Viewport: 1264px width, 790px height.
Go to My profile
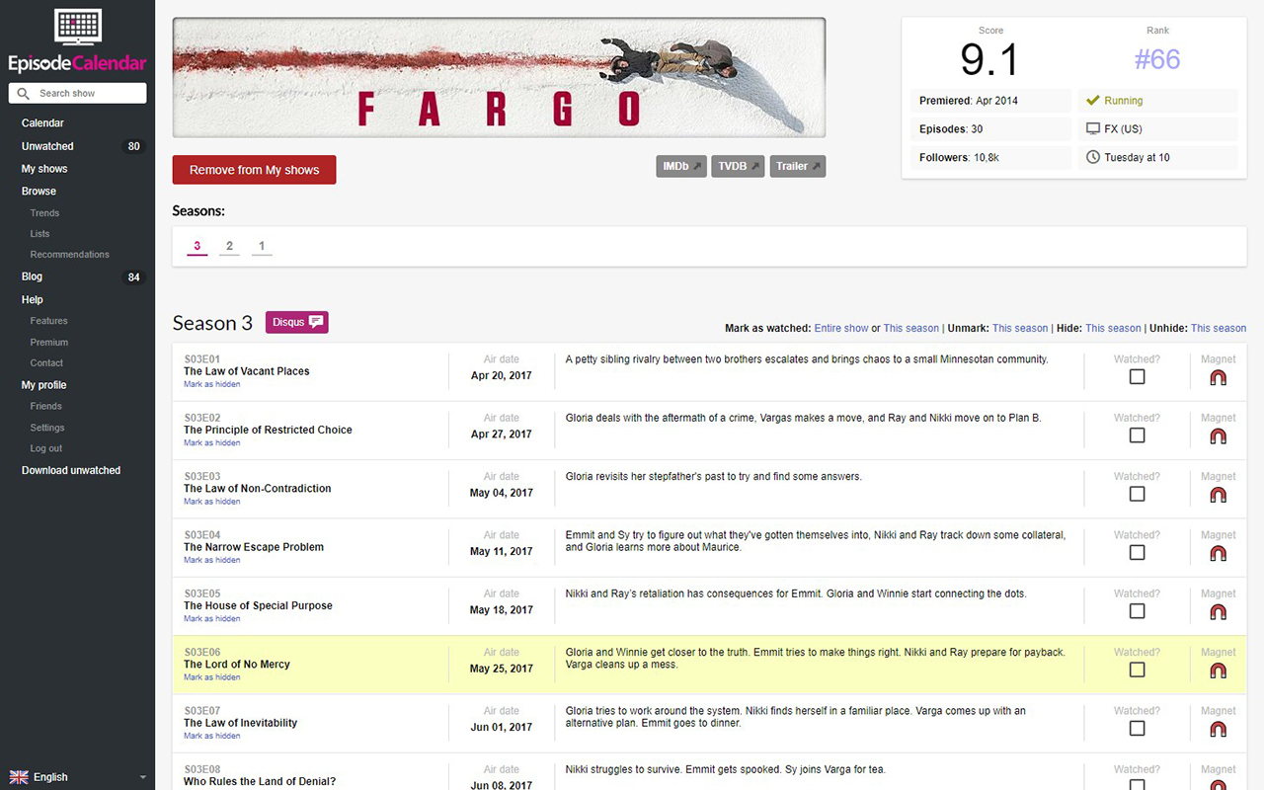click(44, 385)
